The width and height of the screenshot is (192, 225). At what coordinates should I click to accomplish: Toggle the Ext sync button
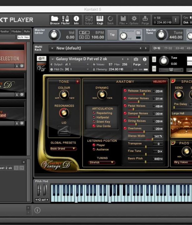click(84, 32)
